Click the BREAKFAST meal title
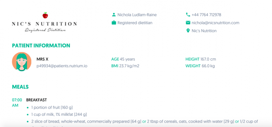272x127 pixels. 36,100
